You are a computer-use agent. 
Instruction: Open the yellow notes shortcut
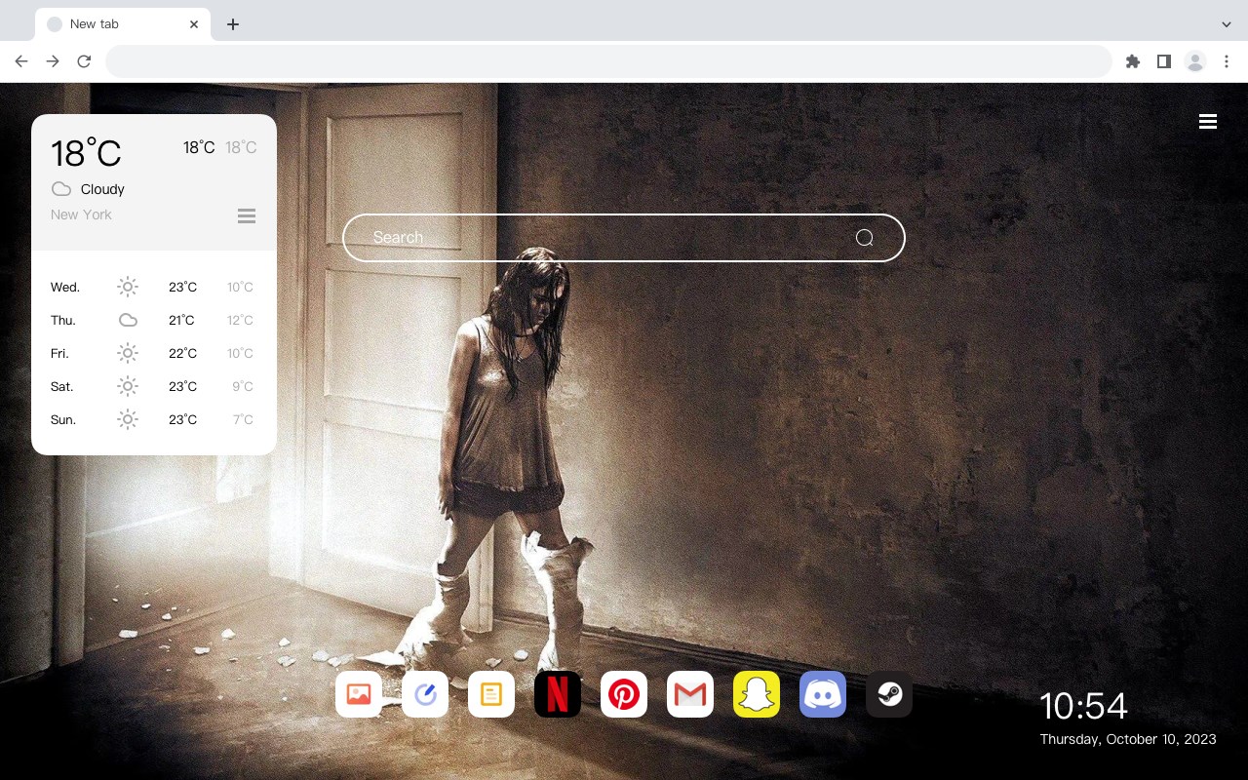tap(491, 694)
